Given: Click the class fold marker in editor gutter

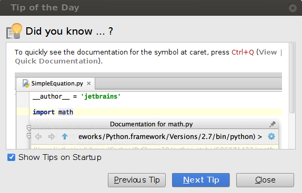Looking at the screenshot, I should (29, 128).
